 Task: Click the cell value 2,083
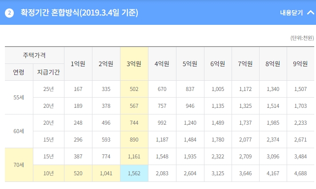162,173
